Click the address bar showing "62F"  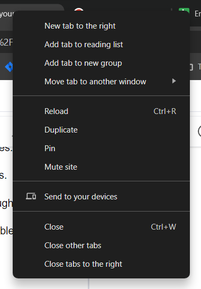click(x=6, y=42)
